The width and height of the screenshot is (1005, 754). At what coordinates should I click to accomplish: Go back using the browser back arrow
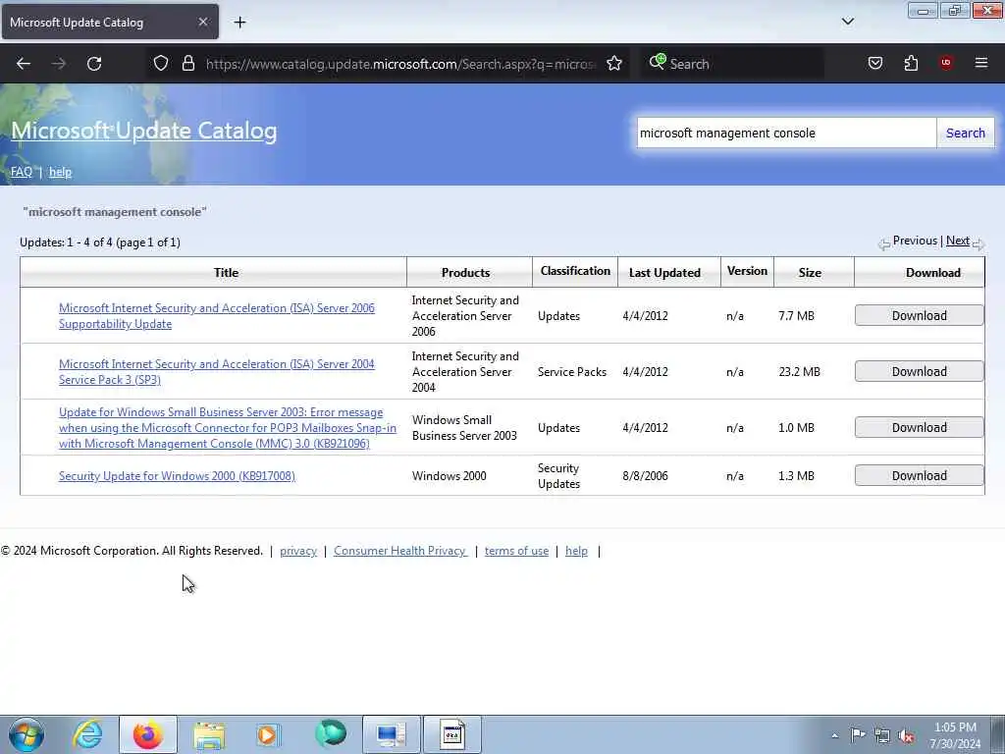pyautogui.click(x=24, y=64)
